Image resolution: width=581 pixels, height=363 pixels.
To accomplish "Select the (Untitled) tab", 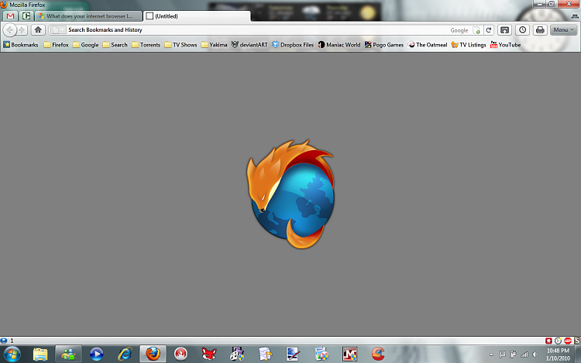I will [197, 16].
